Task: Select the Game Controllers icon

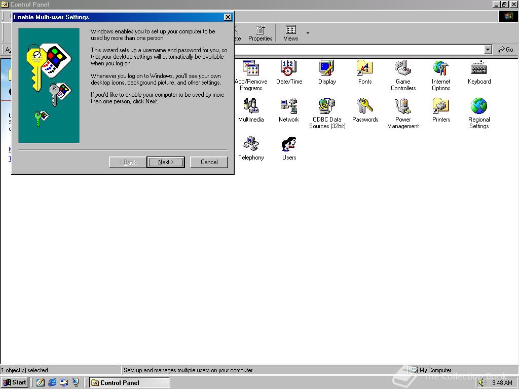Action: pyautogui.click(x=403, y=75)
